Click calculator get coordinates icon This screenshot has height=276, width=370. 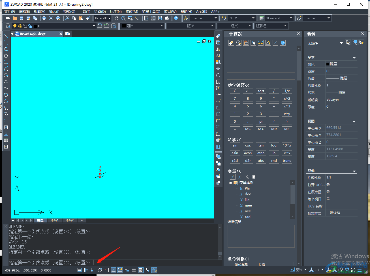click(253, 43)
